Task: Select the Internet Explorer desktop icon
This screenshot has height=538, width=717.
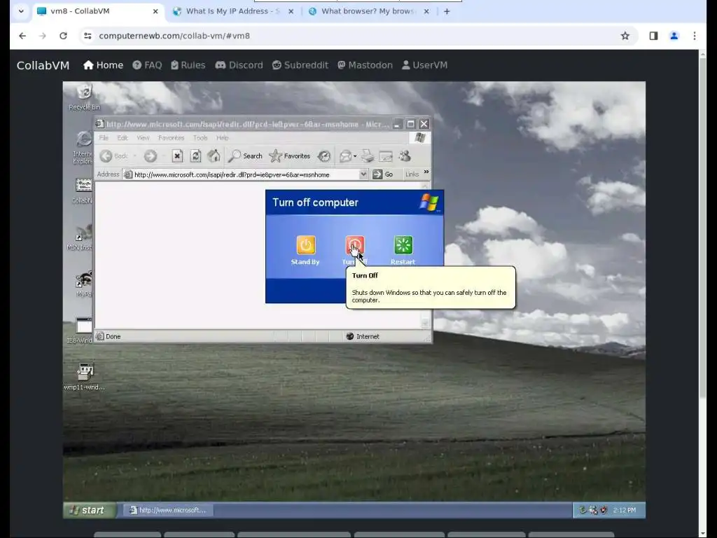Action: (83, 147)
